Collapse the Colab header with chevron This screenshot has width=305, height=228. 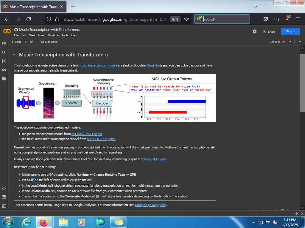pyautogui.click(x=300, y=42)
